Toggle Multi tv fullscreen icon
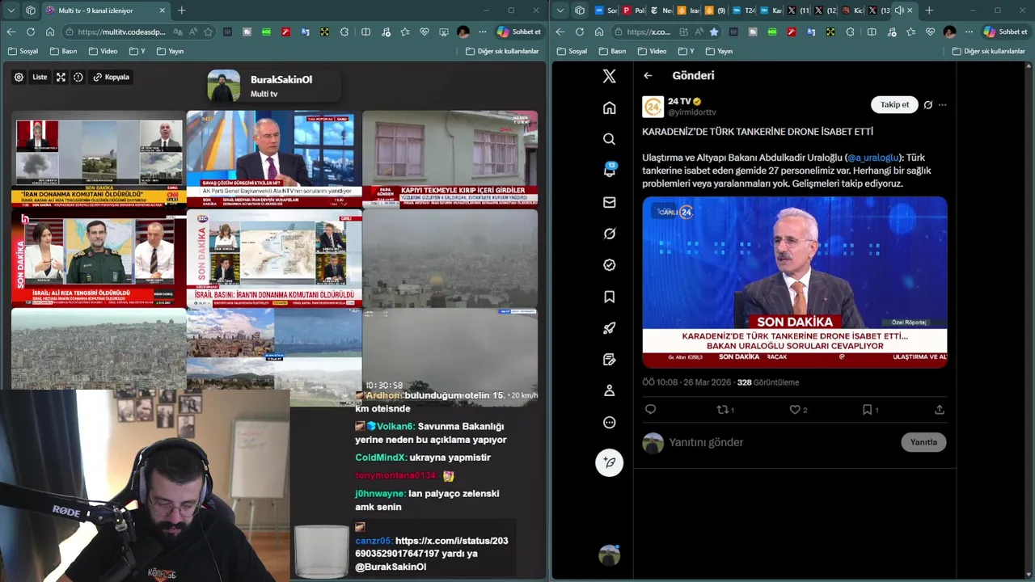The width and height of the screenshot is (1035, 582). coord(61,78)
